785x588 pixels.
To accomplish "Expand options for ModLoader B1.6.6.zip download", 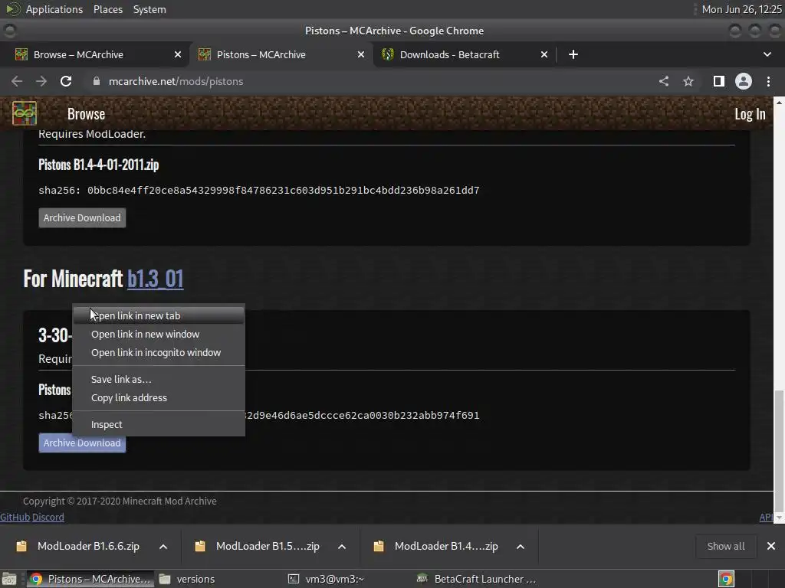I will coord(163,547).
